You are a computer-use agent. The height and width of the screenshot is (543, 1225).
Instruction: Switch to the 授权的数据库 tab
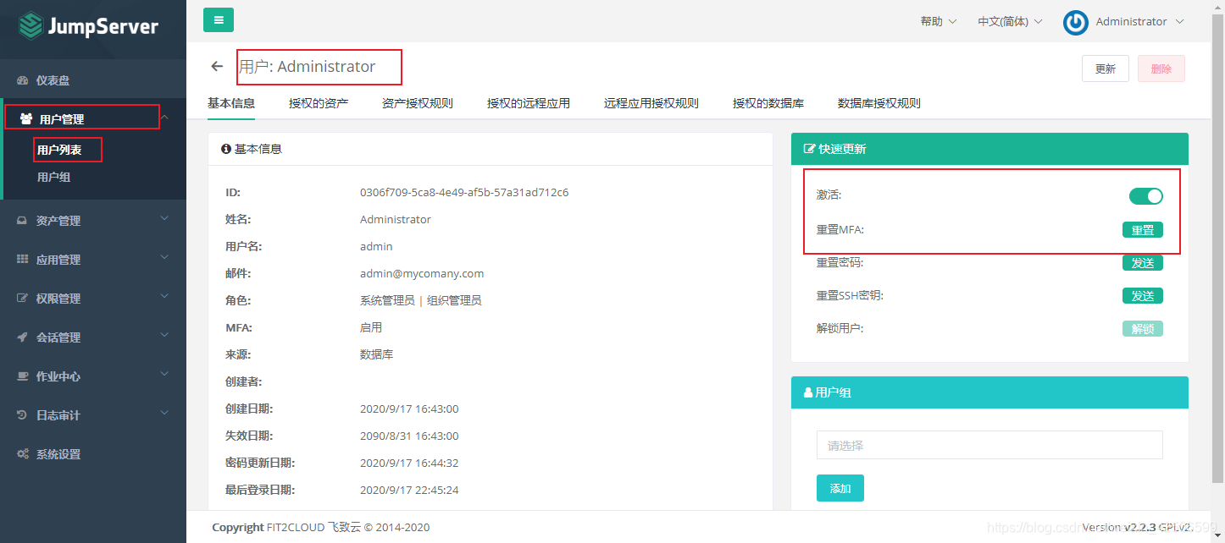[x=768, y=103]
